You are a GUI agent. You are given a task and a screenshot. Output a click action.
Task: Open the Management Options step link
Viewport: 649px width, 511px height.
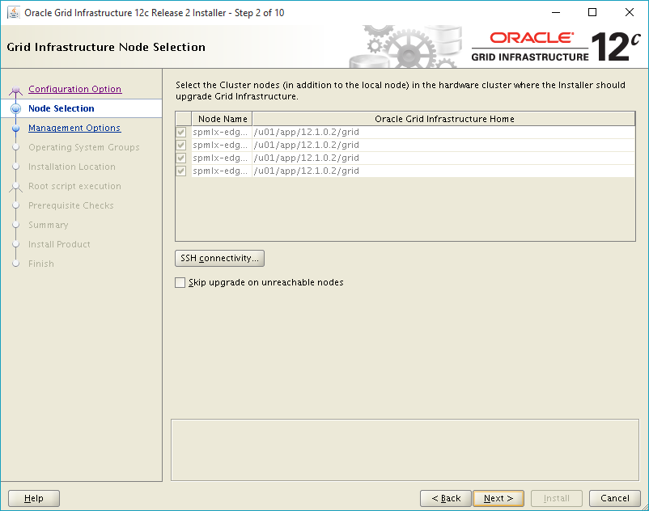(x=74, y=128)
